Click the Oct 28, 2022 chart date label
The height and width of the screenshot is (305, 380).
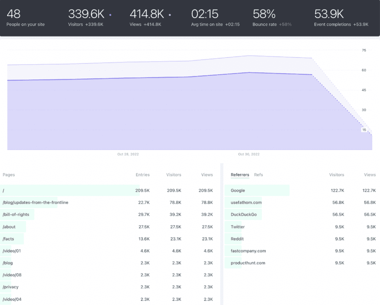[x=128, y=154]
